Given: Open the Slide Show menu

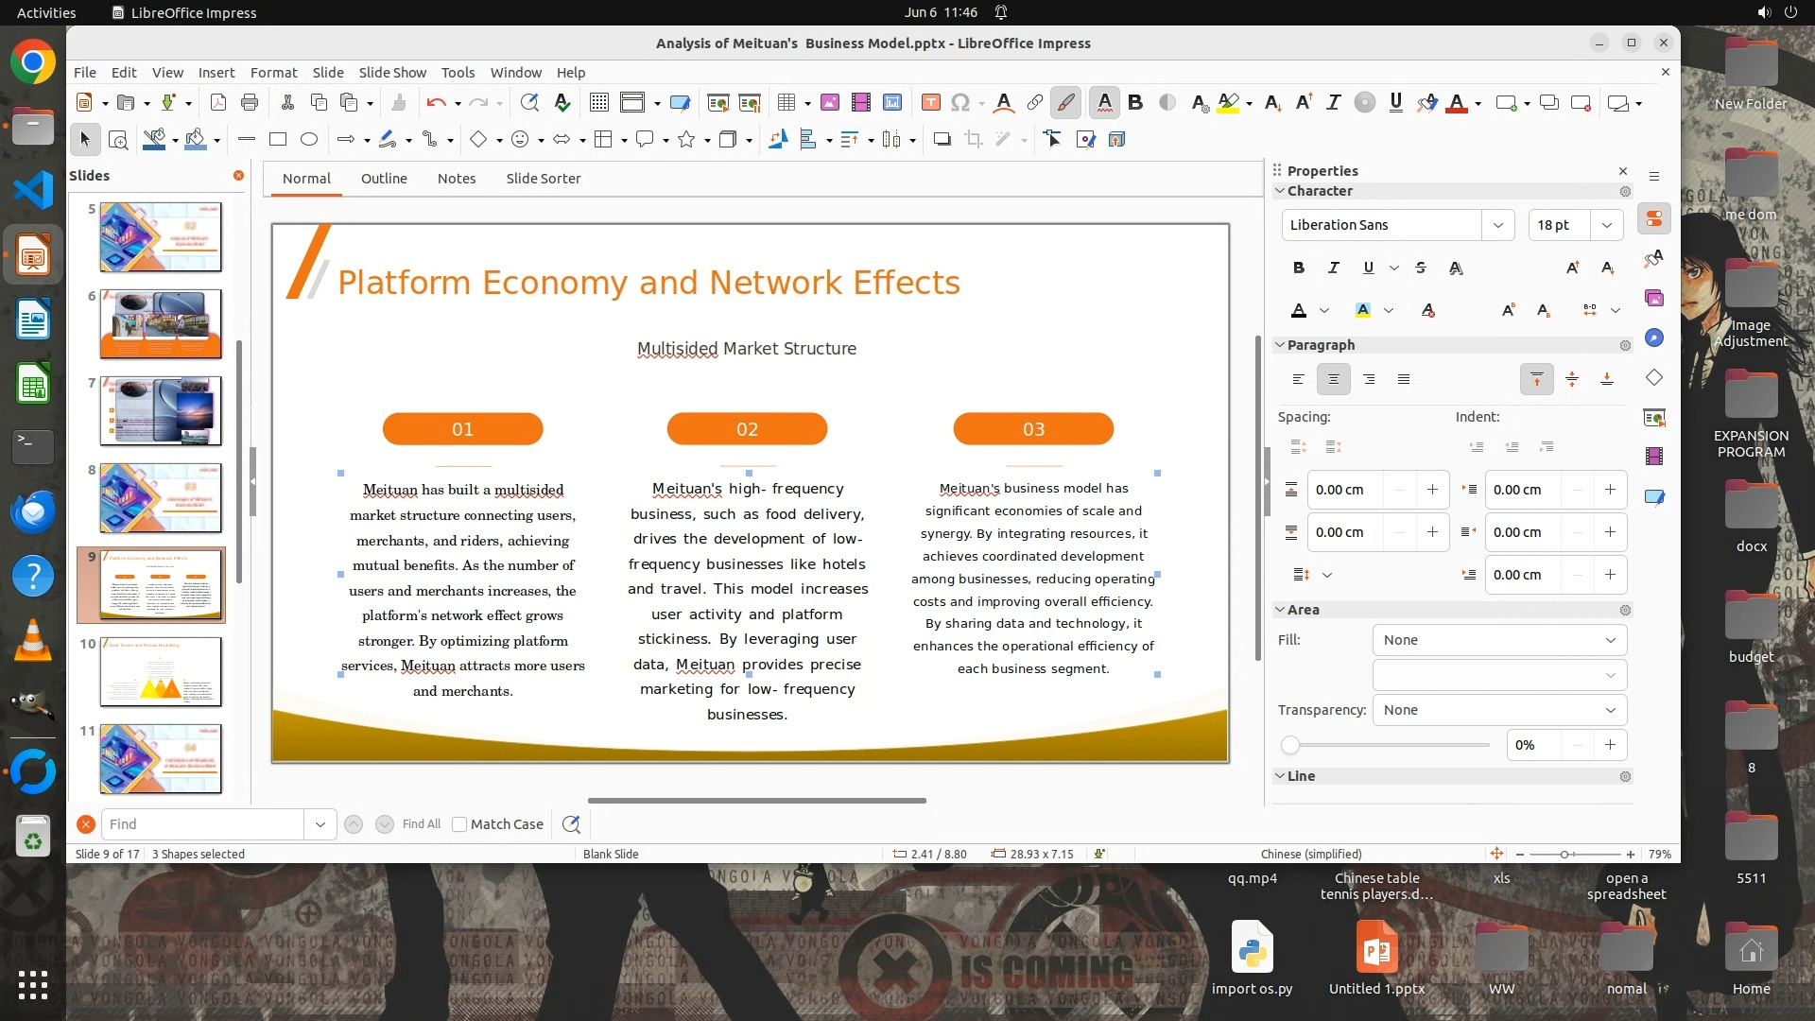Looking at the screenshot, I should pos(392,73).
